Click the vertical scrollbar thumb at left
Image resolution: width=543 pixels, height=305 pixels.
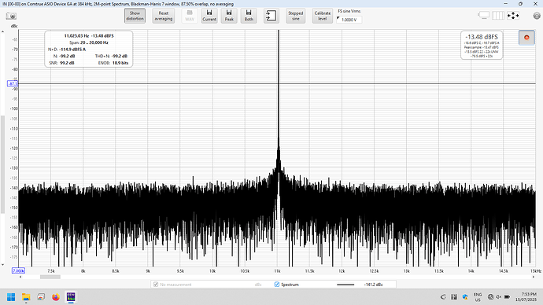tap(3, 164)
